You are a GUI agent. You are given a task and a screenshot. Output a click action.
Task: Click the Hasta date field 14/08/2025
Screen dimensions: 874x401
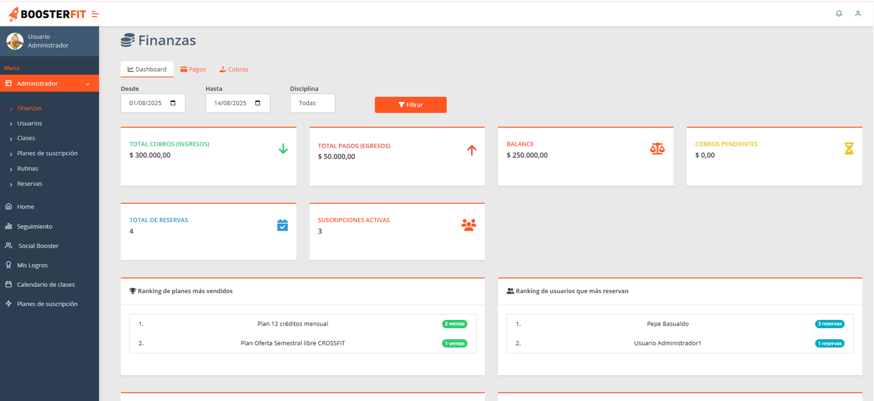tap(238, 103)
